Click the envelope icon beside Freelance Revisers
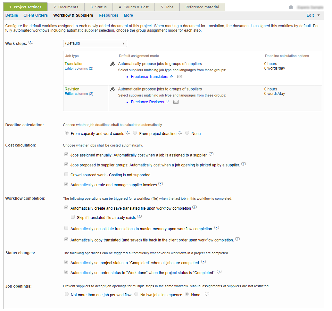The height and width of the screenshot is (311, 332). point(176,102)
